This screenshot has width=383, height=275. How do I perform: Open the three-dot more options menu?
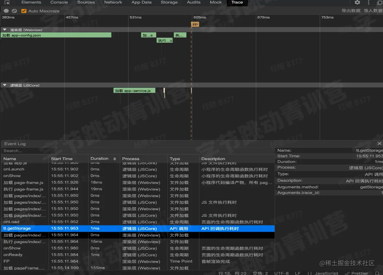(x=369, y=2)
